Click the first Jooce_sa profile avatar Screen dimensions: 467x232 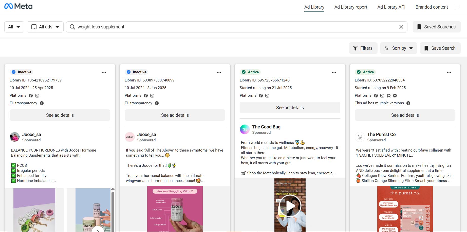15,137
